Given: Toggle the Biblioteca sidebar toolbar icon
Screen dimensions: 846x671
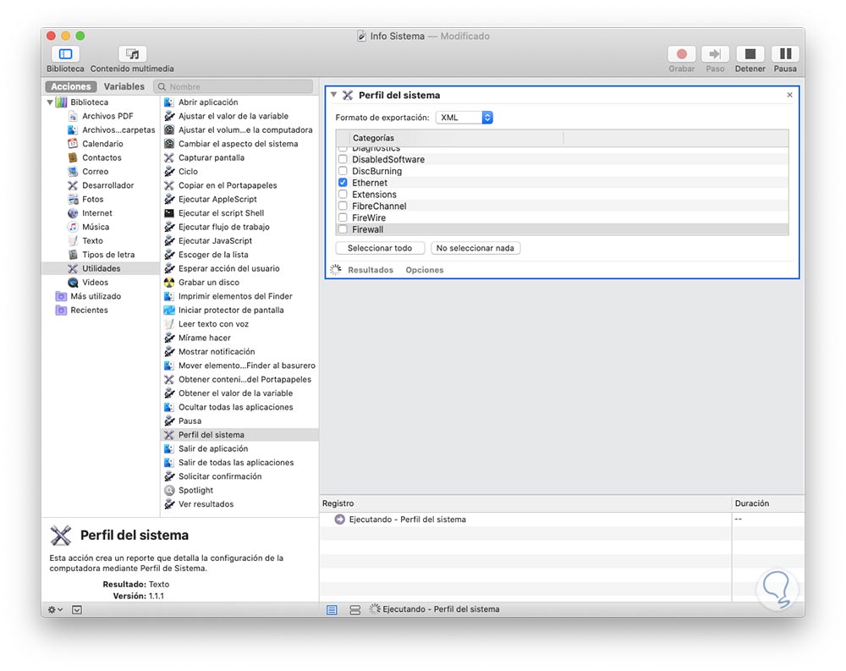Looking at the screenshot, I should coord(65,53).
